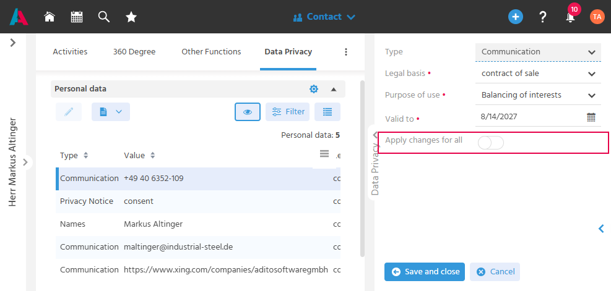Expand the Herr Markus Altinger side panel
This screenshot has height=291, width=611.
pyautogui.click(x=26, y=162)
